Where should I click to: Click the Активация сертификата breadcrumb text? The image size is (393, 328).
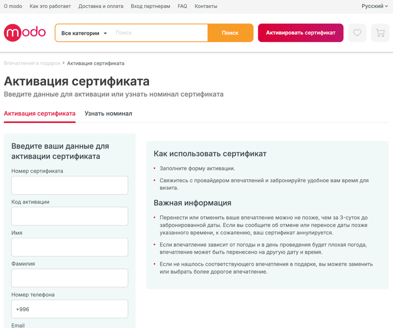pos(96,63)
